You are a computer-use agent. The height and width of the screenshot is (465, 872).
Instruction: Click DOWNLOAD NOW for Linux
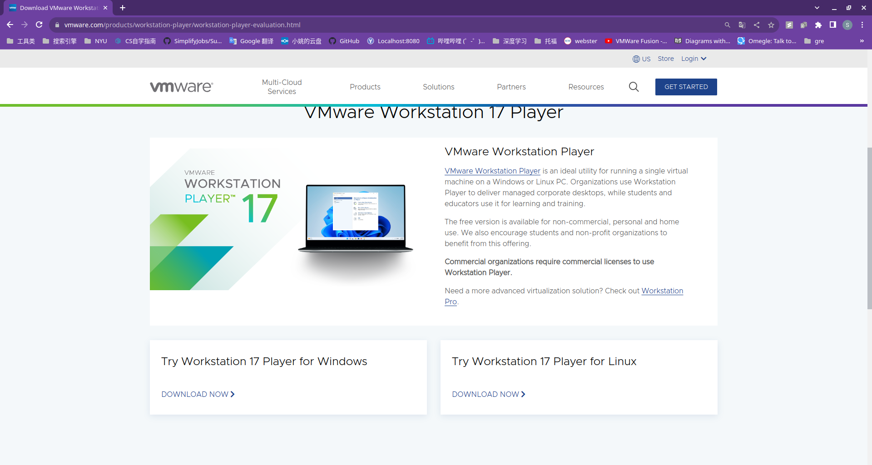click(x=489, y=394)
